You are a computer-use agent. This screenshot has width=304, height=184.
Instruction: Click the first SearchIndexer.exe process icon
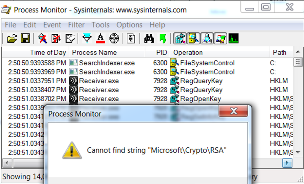pos(73,63)
